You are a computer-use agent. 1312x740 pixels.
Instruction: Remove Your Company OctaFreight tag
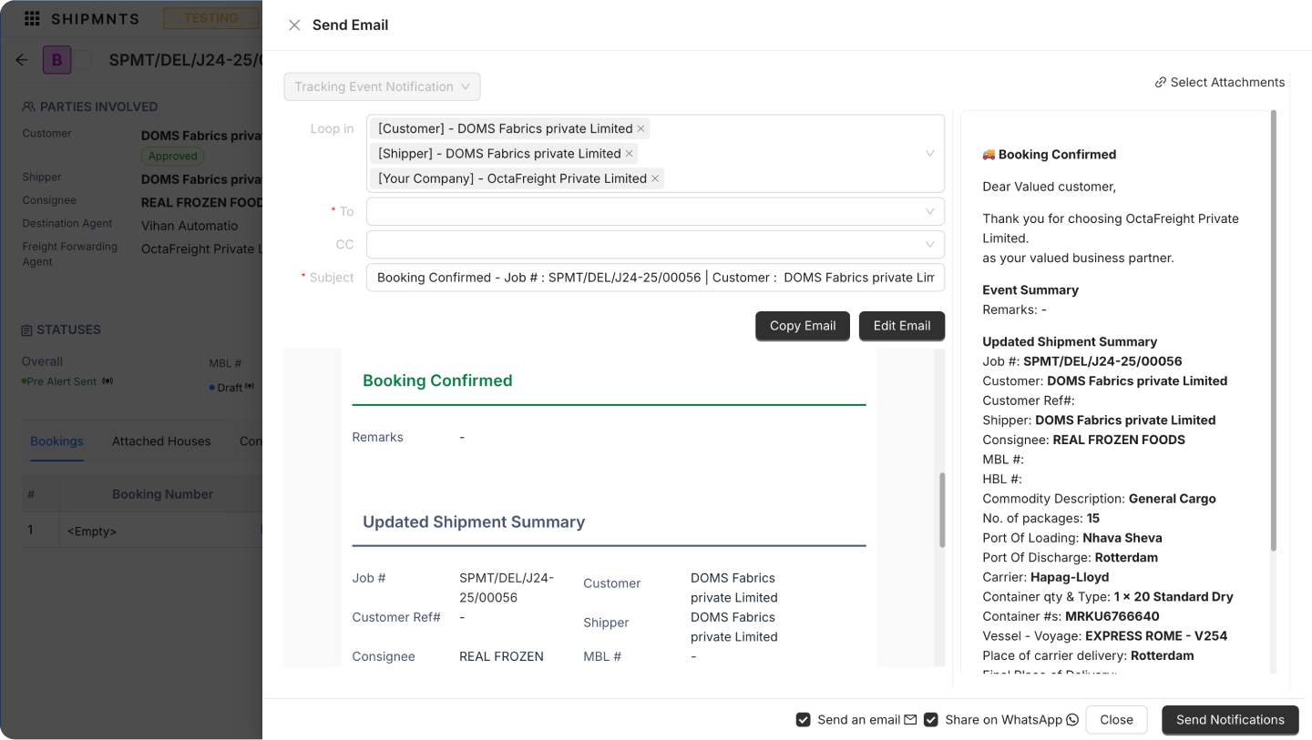654,178
